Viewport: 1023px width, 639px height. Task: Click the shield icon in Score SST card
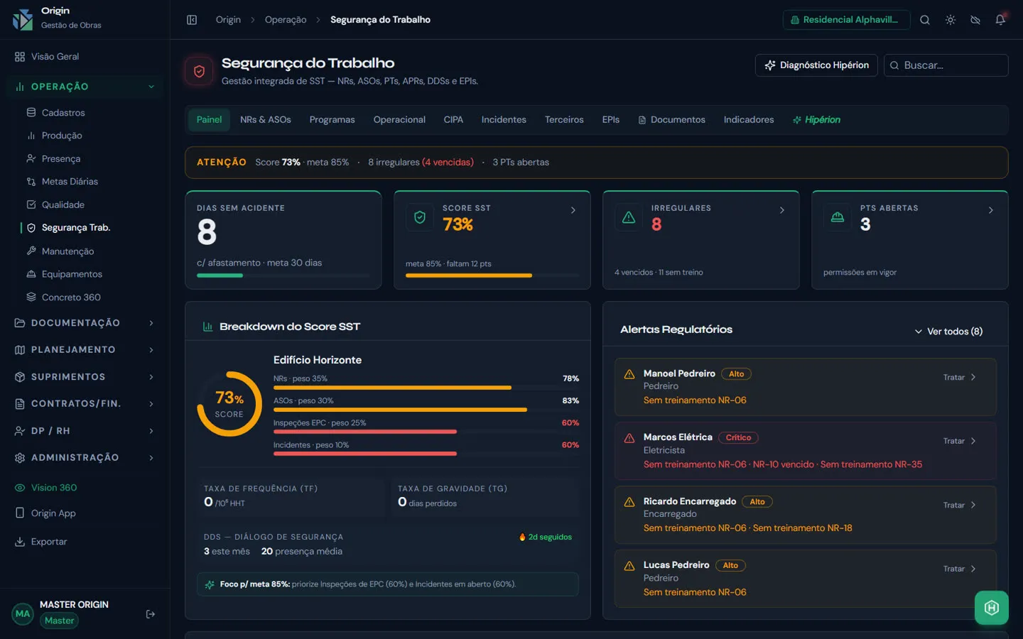click(420, 217)
